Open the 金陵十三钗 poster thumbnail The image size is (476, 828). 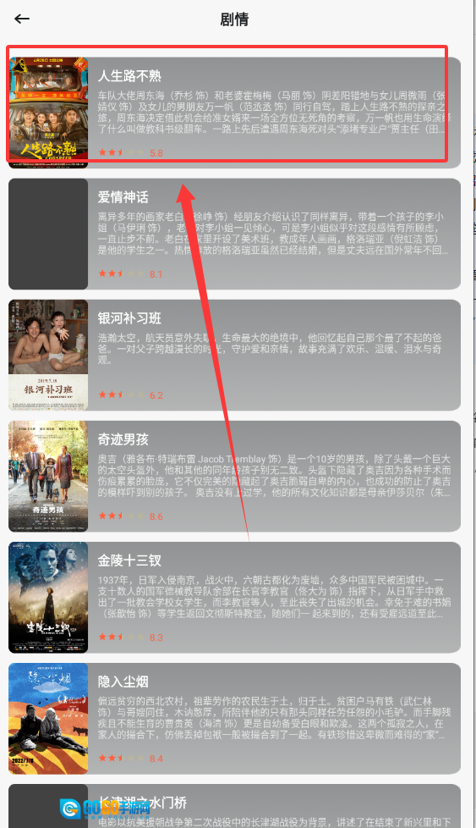click(x=48, y=597)
